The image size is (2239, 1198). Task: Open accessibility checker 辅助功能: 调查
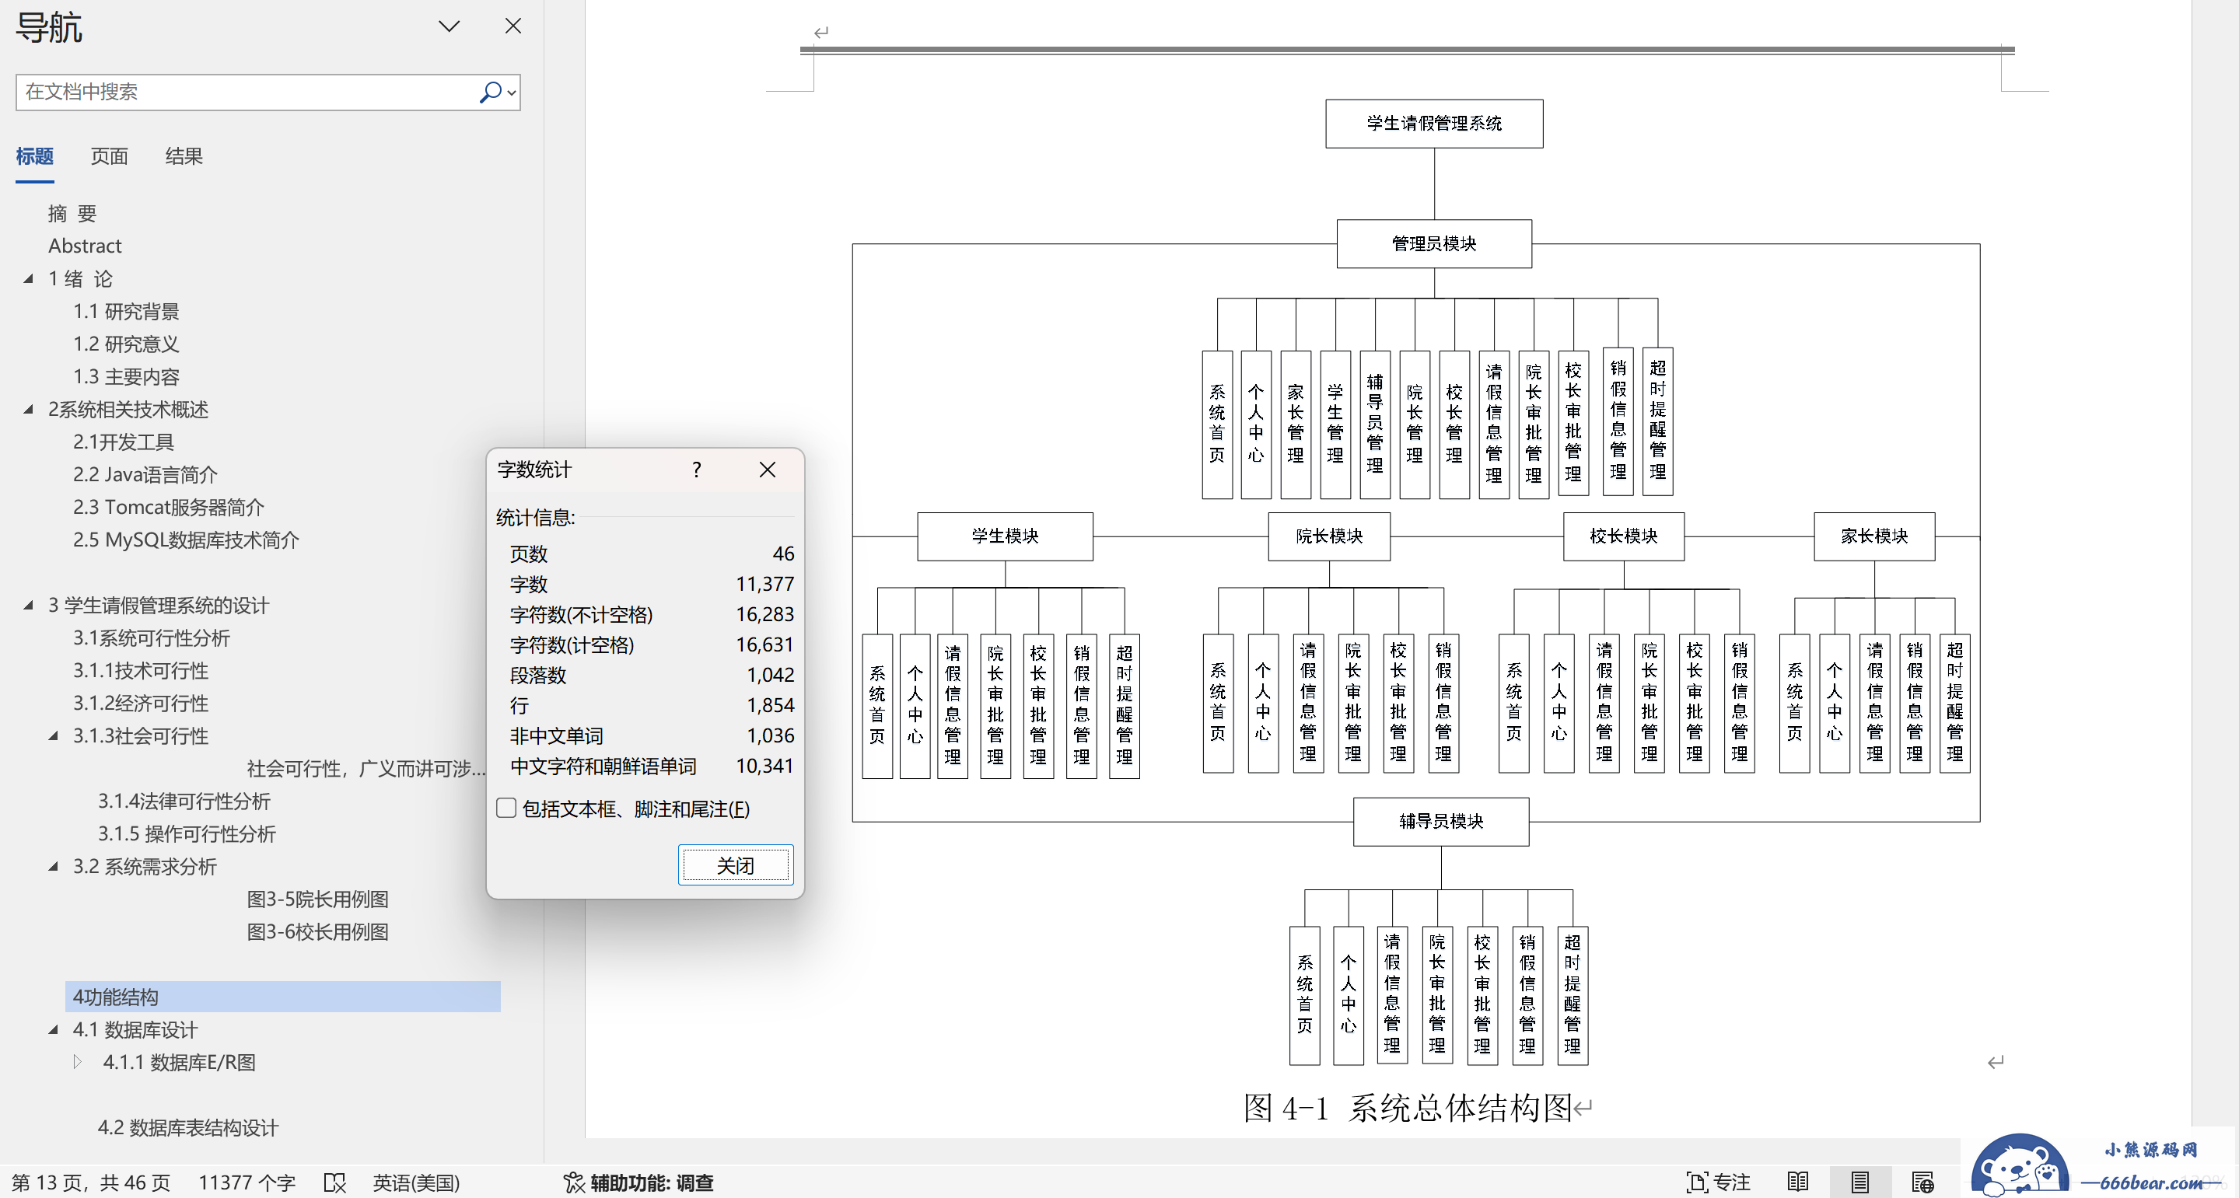(x=638, y=1182)
